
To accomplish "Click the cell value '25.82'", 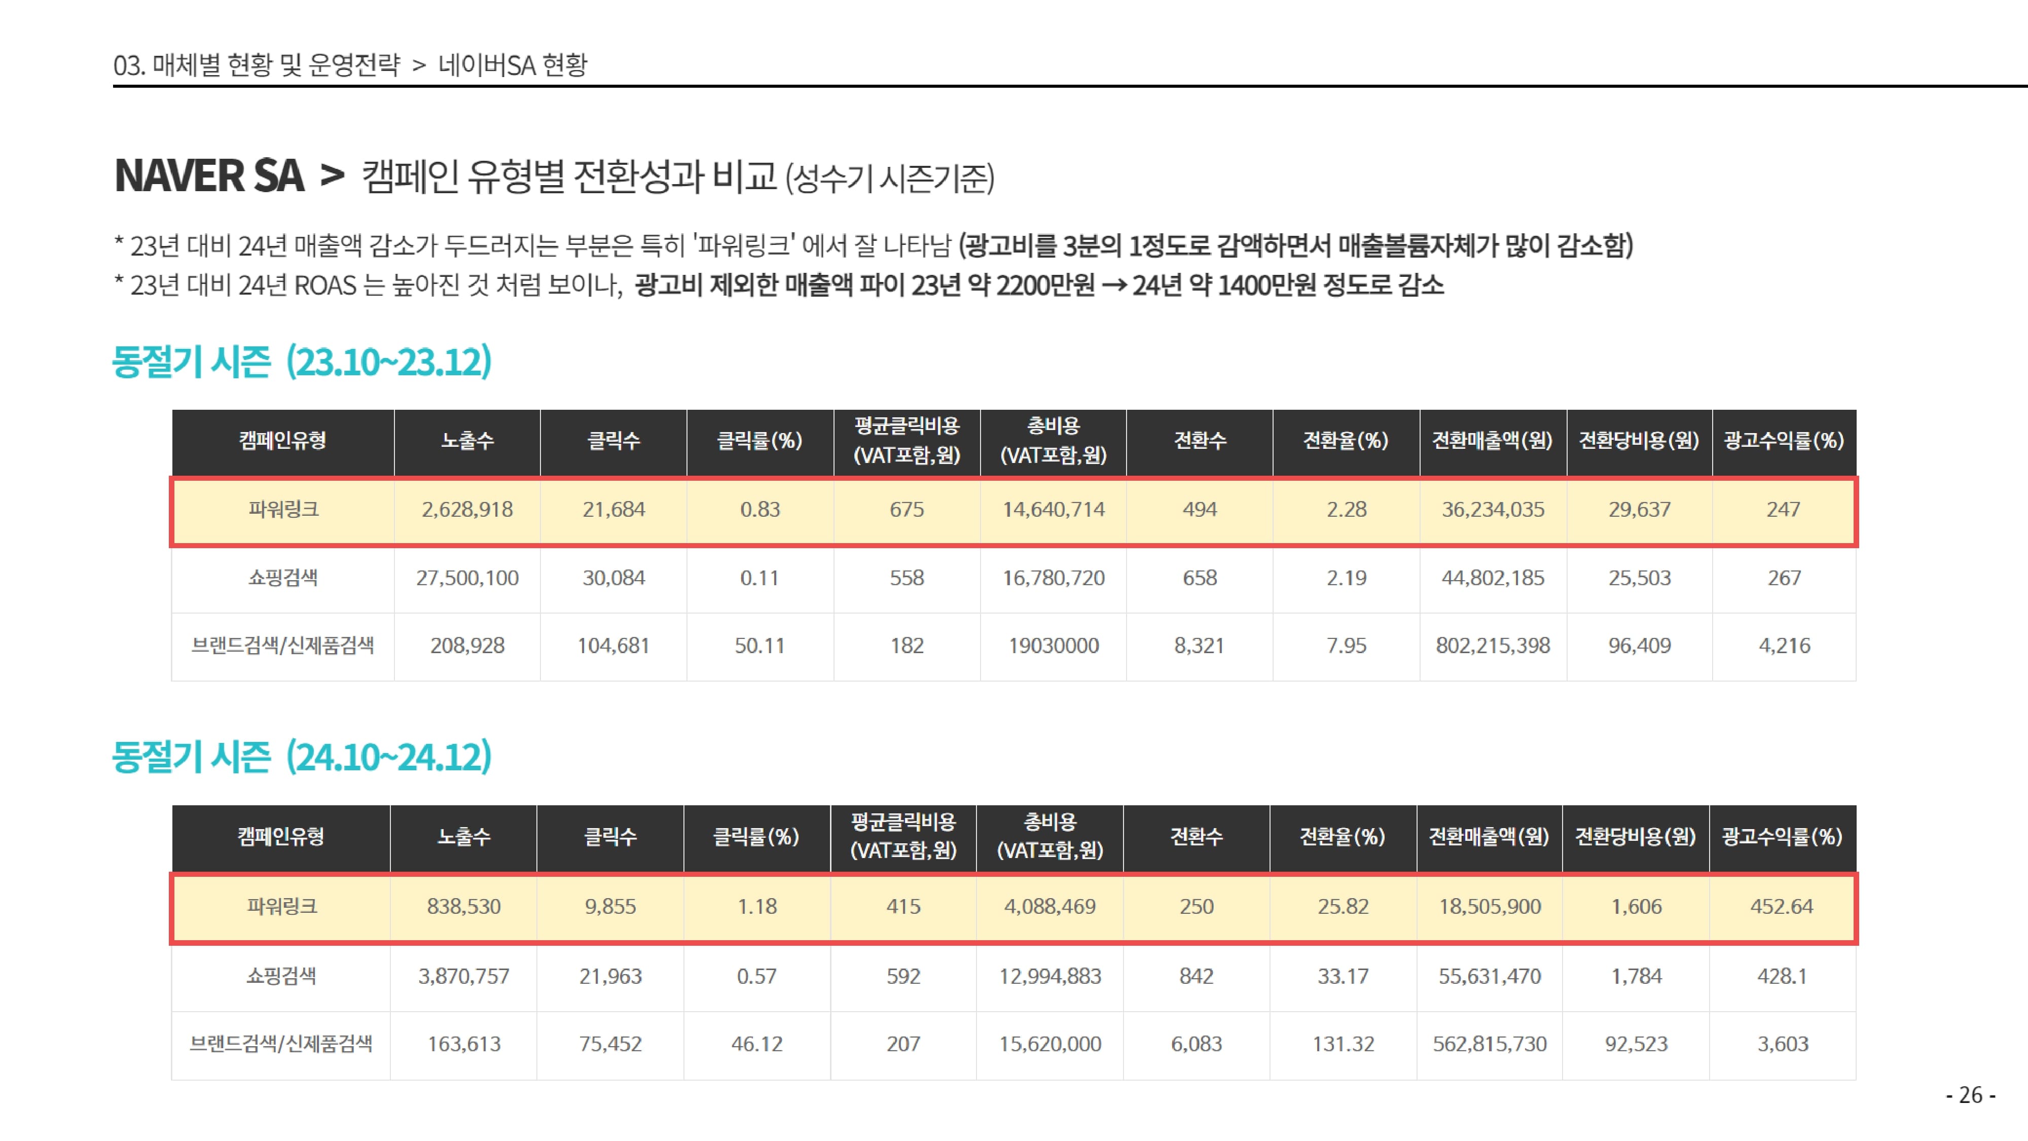I will (1343, 906).
